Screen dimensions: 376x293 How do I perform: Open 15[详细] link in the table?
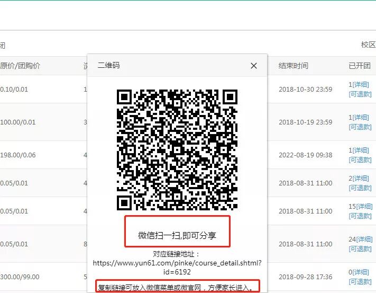click(361, 207)
